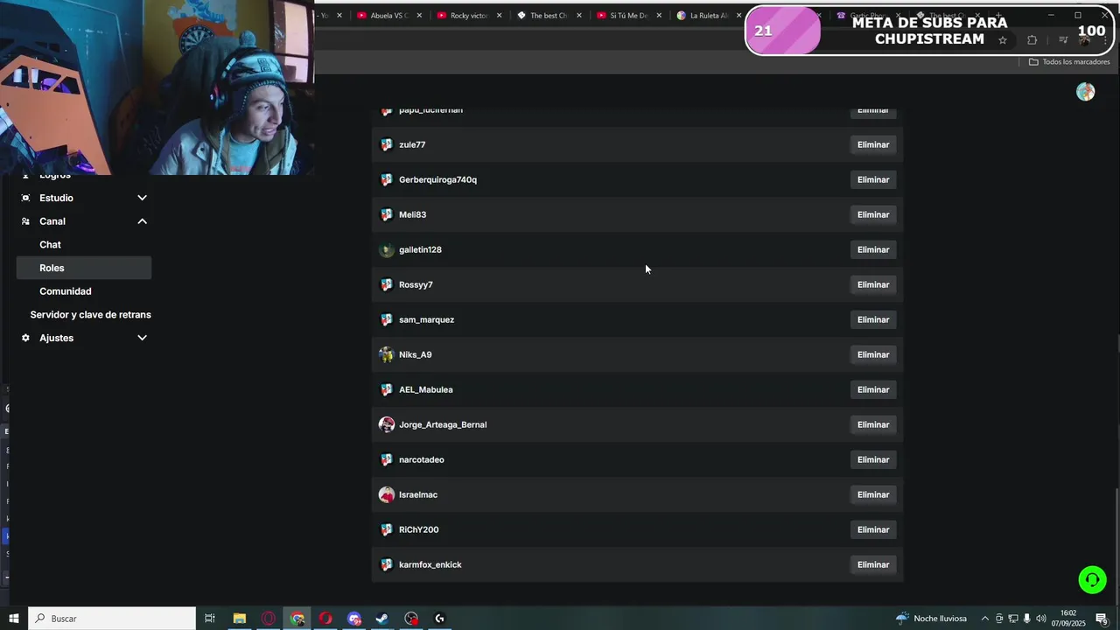
Task: Open Task View in the taskbar
Action: tap(210, 619)
